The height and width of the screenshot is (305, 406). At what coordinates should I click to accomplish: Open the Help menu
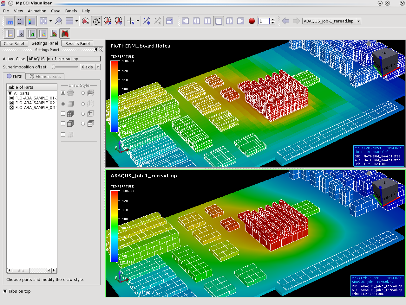pyautogui.click(x=86, y=11)
